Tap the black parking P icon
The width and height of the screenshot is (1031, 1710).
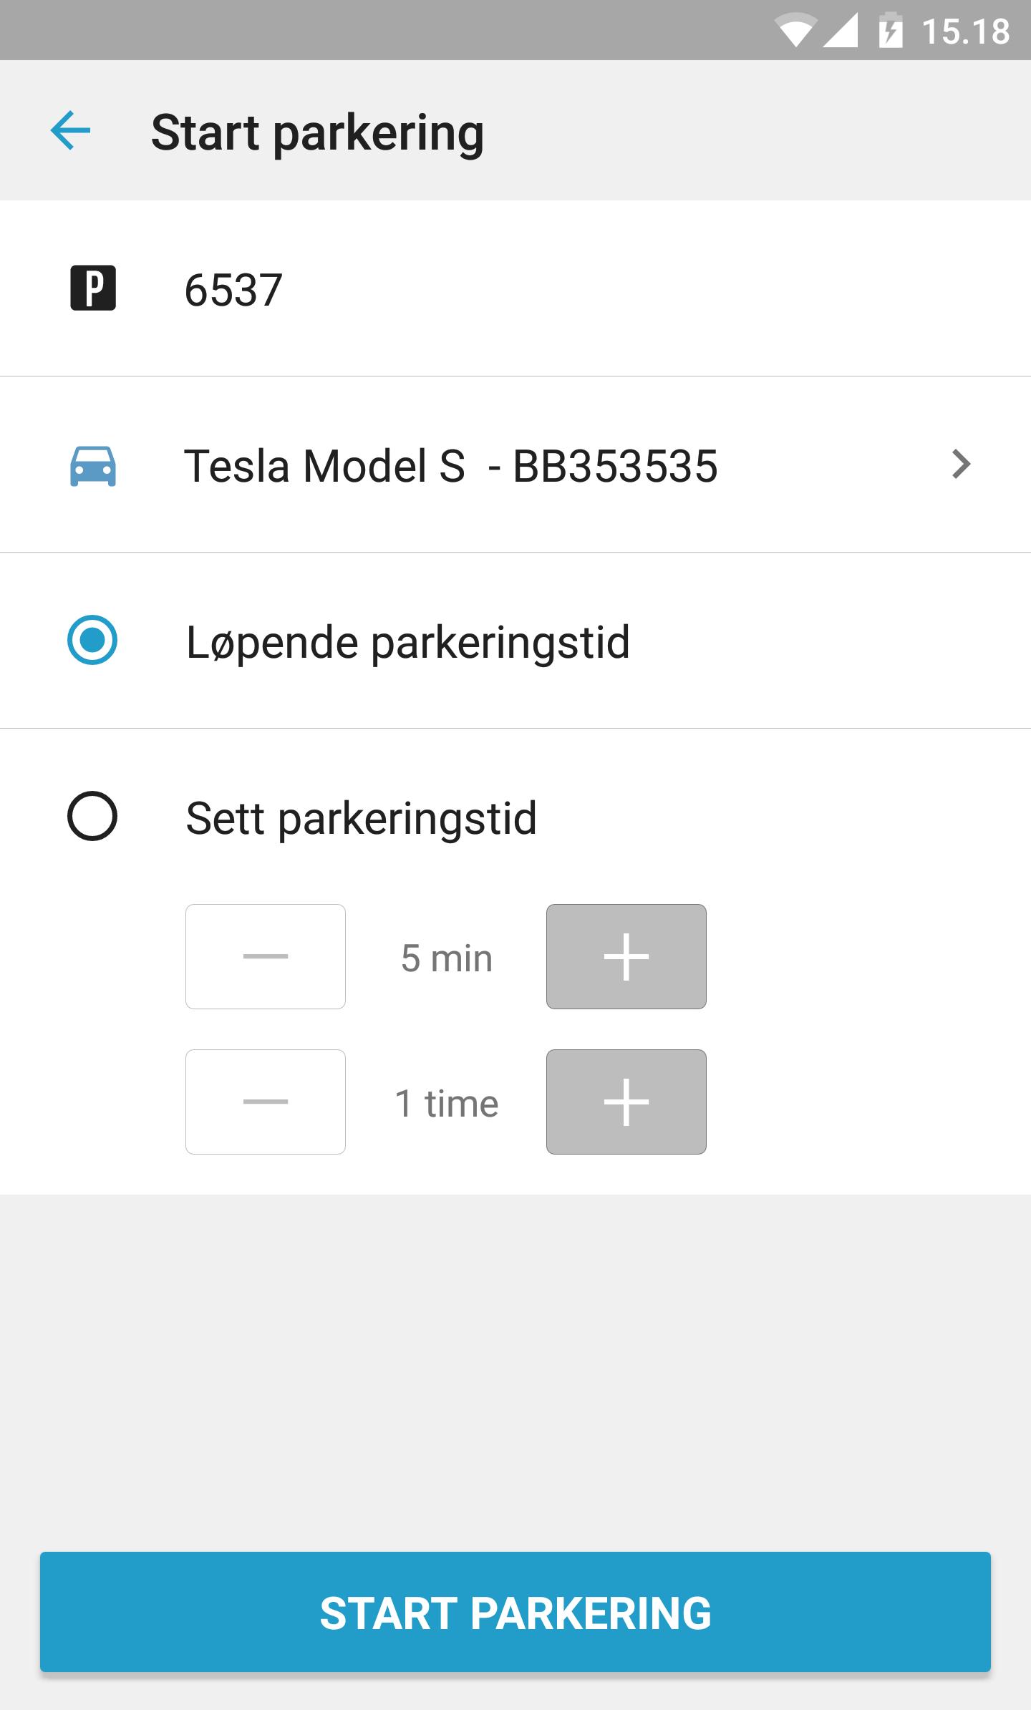click(93, 288)
